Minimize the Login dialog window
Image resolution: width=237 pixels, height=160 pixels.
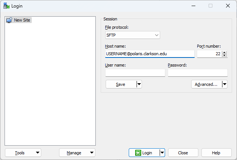(x=193, y=6)
